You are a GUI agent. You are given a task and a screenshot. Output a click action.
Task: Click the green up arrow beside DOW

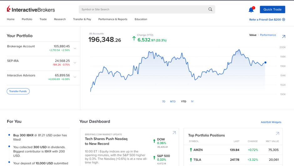pos(154,141)
